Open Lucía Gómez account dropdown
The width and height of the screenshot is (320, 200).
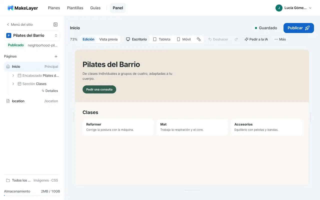pos(293,8)
